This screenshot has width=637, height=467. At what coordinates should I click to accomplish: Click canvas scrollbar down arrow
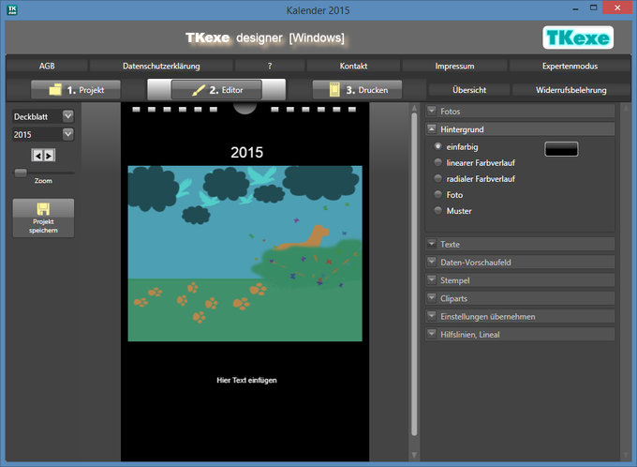point(414,455)
